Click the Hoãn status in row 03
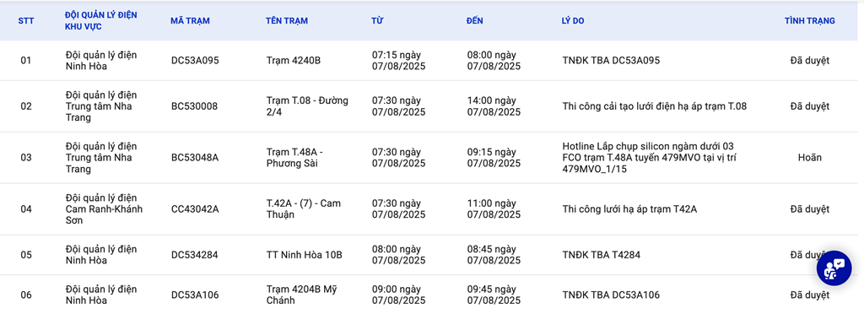864x314 pixels. coord(809,158)
